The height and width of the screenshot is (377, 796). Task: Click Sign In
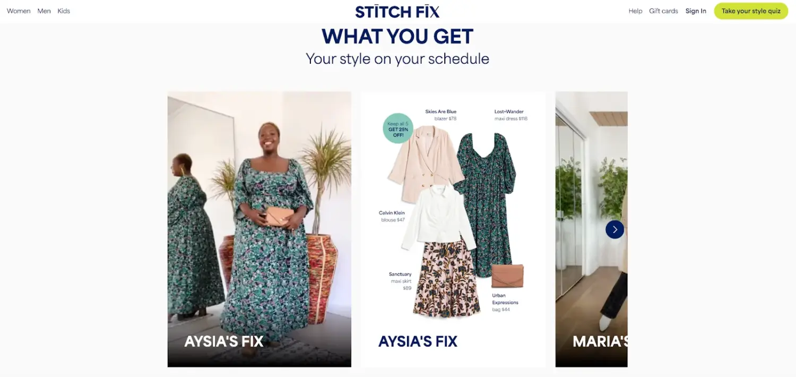point(696,11)
